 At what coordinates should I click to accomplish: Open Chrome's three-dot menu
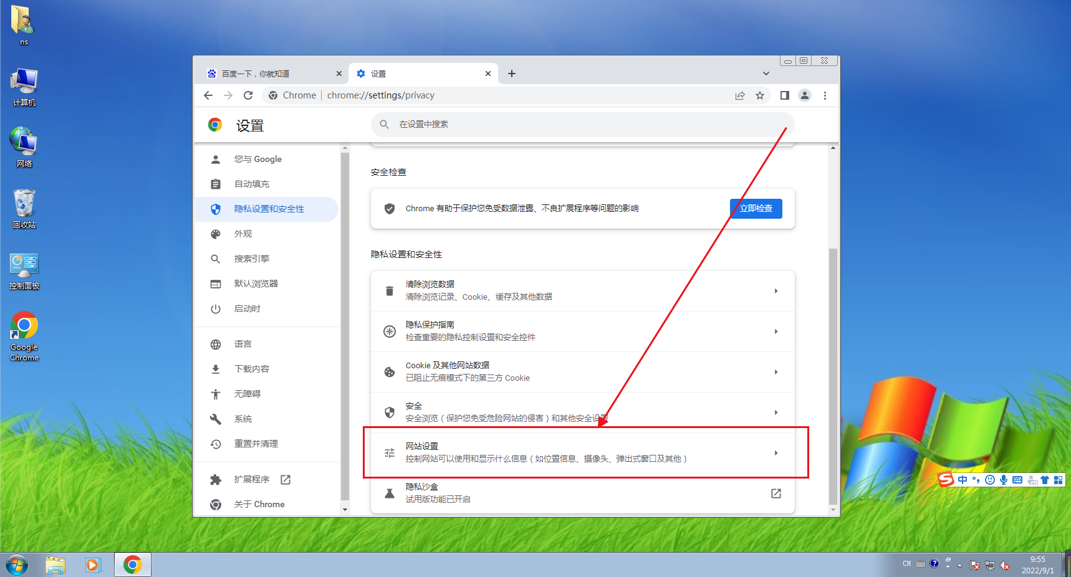pyautogui.click(x=825, y=95)
